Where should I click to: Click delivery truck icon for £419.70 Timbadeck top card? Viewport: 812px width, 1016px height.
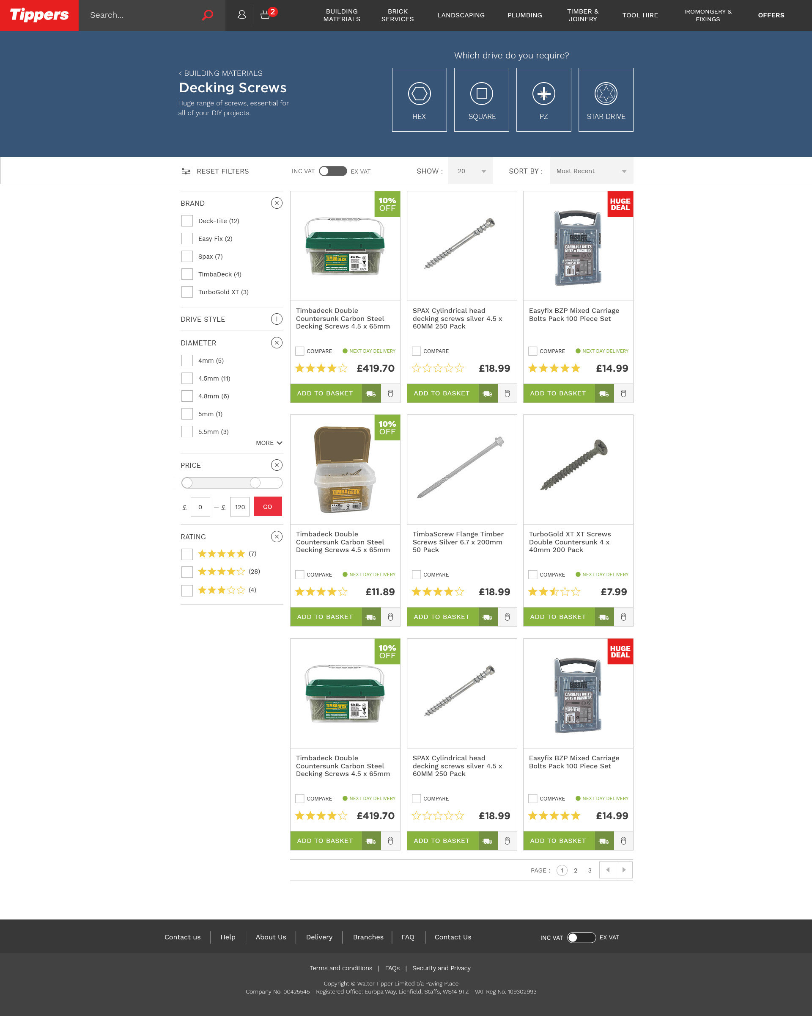pyautogui.click(x=371, y=393)
